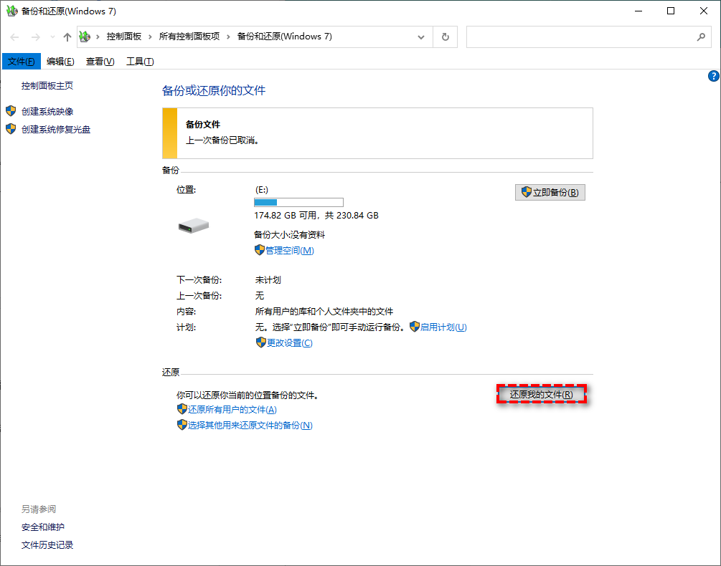This screenshot has width=721, height=566.
Task: Click the shield icon beside 还原所有用户的文件
Action: (x=182, y=409)
